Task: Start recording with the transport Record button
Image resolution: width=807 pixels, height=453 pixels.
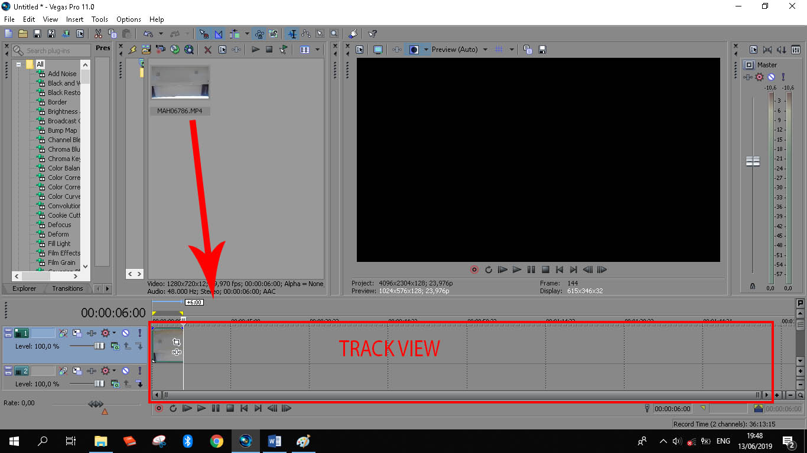Action: [158, 408]
